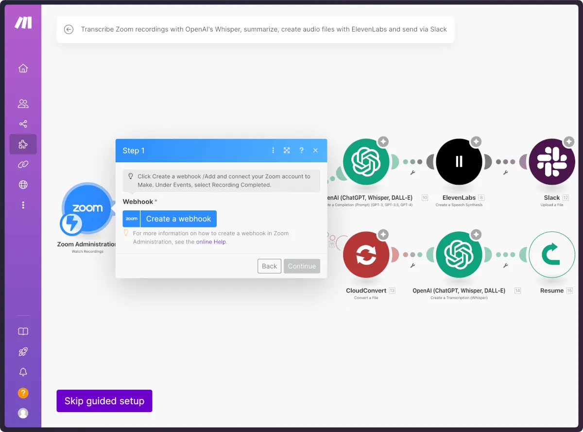Screen dimensions: 583x432
Task: Open the online Help link
Action: (x=211, y=242)
